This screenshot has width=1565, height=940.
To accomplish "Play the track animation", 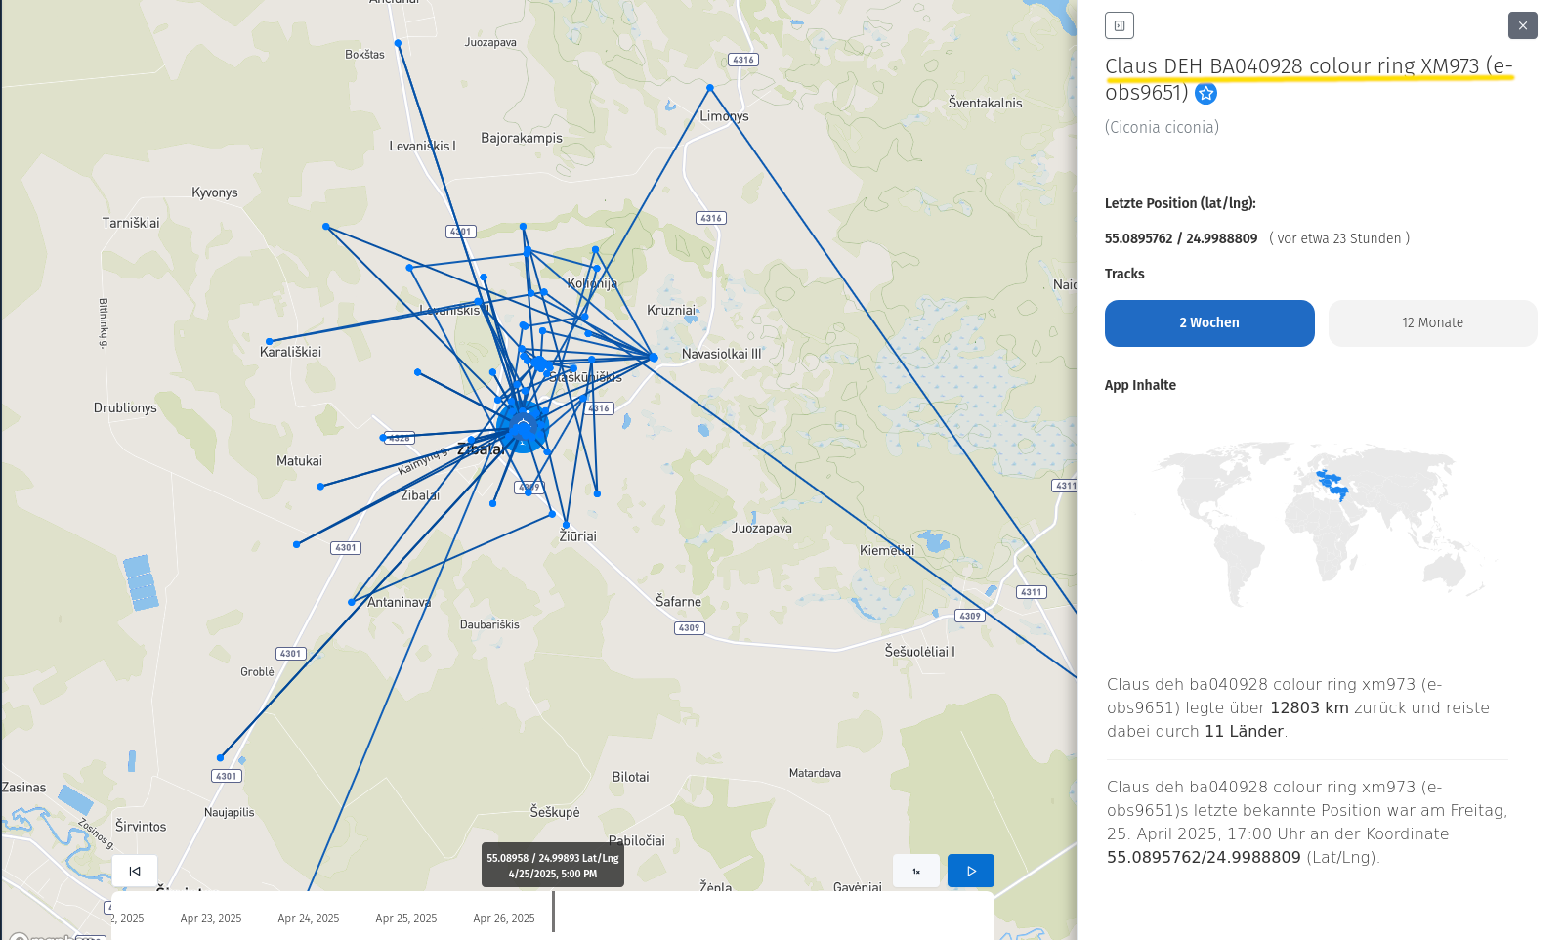I will 970,871.
